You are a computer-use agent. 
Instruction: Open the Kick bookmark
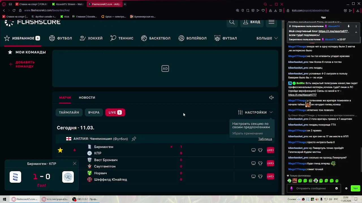tap(65, 17)
